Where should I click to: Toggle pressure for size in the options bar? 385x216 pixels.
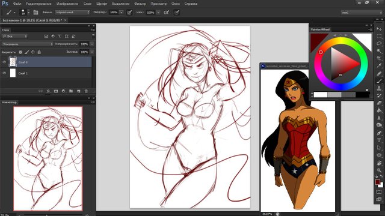(x=176, y=13)
